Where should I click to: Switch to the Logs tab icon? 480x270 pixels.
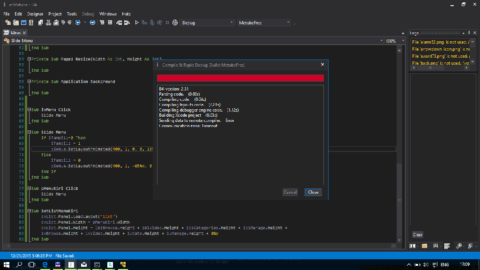(447, 246)
